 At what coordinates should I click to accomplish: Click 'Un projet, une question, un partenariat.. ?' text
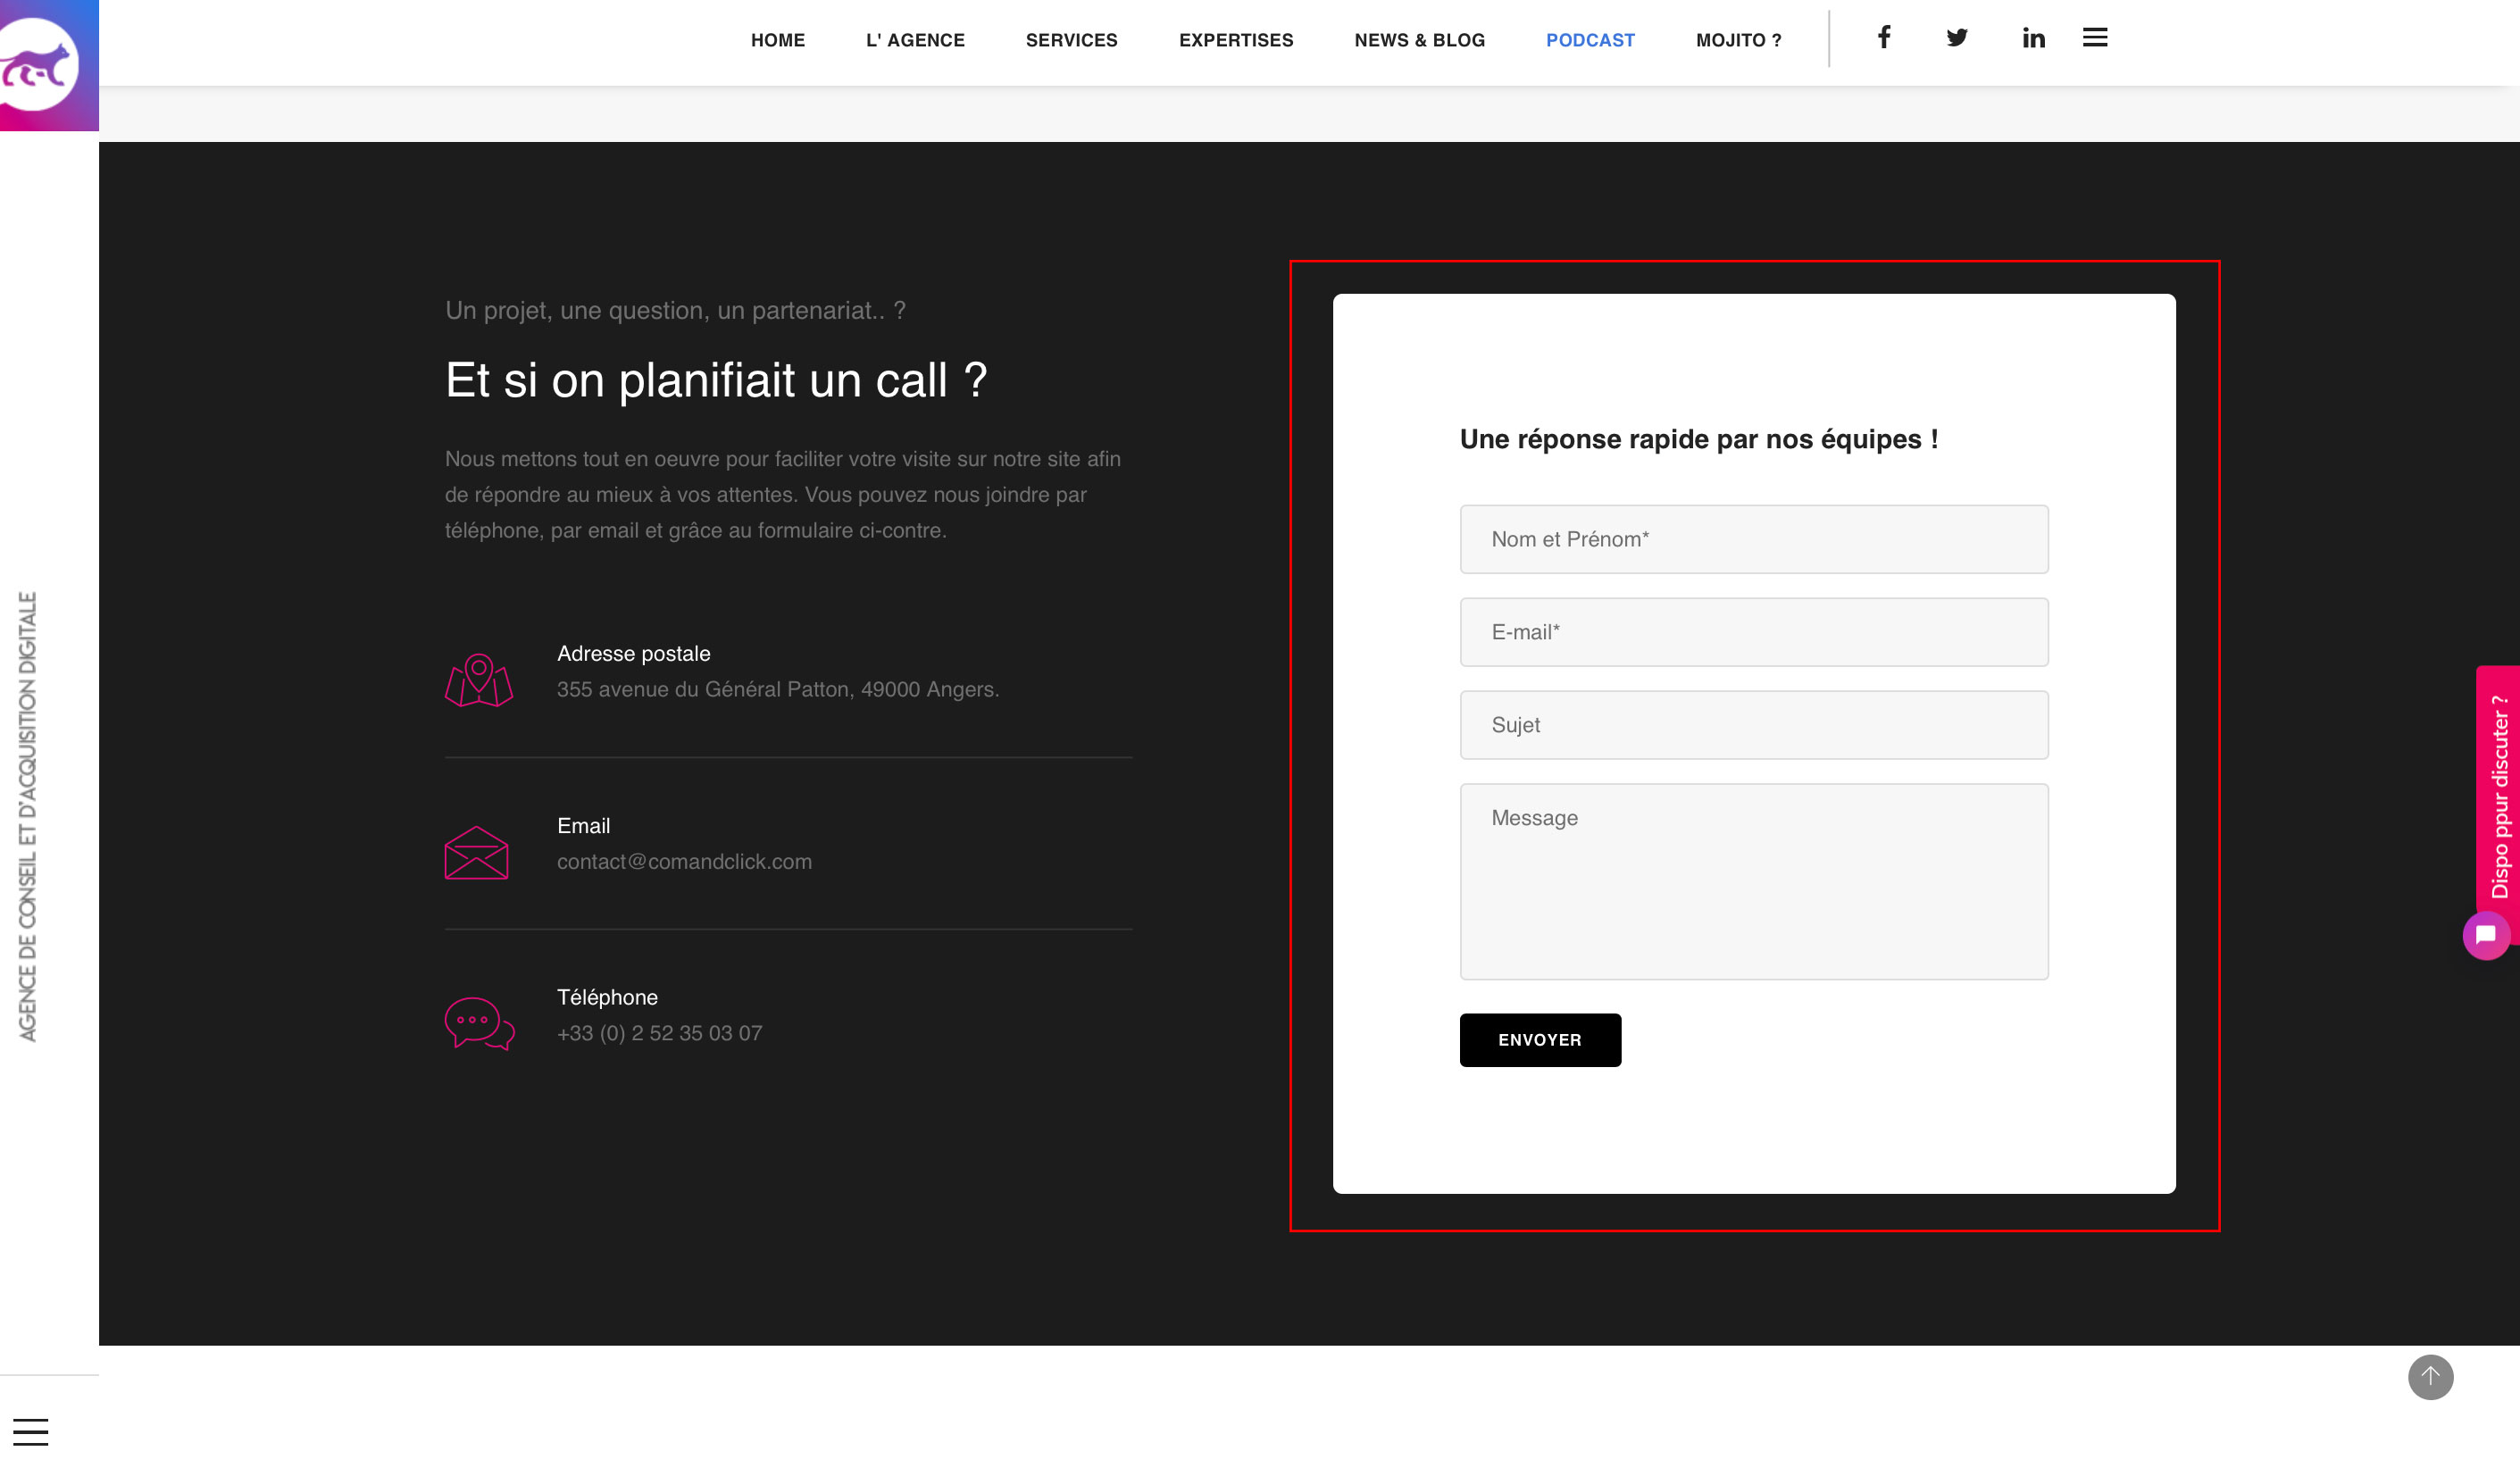675,311
